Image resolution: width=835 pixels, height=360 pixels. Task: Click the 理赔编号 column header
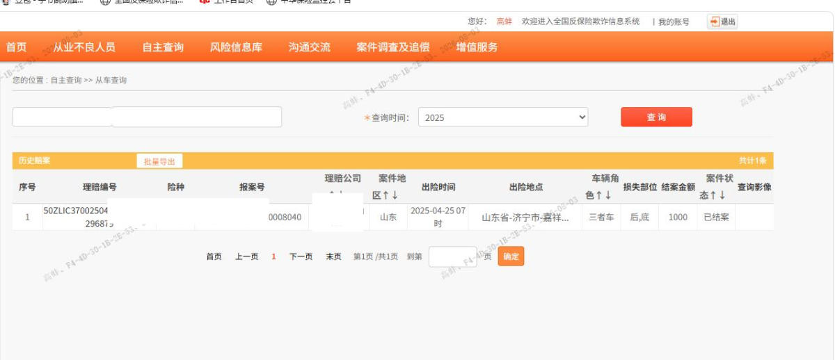click(x=100, y=187)
